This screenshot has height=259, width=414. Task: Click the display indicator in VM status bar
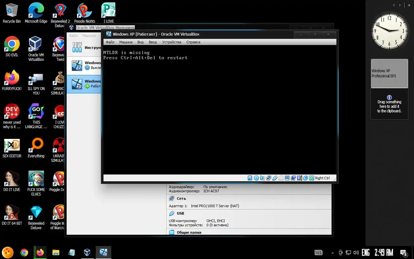point(287,178)
